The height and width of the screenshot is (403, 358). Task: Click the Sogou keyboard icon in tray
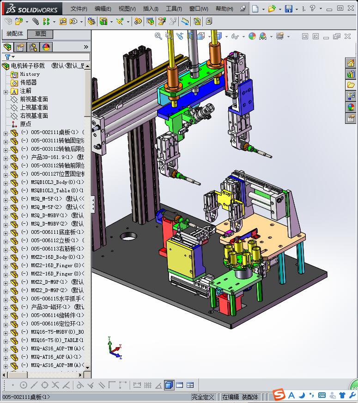(322, 395)
